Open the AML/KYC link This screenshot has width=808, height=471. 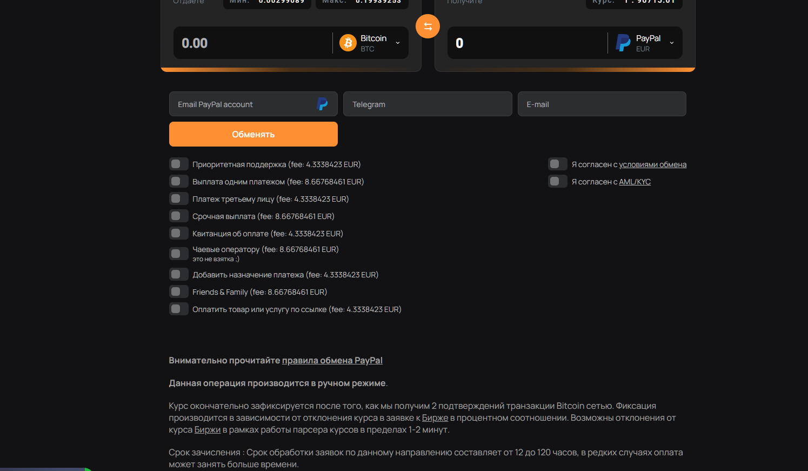click(635, 182)
